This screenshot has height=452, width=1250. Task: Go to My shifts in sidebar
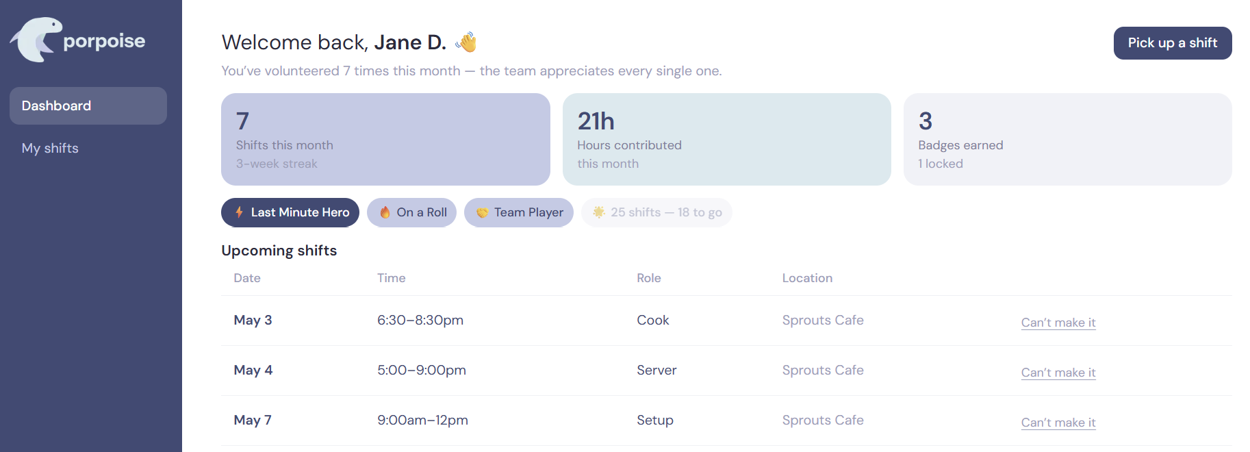coord(50,148)
